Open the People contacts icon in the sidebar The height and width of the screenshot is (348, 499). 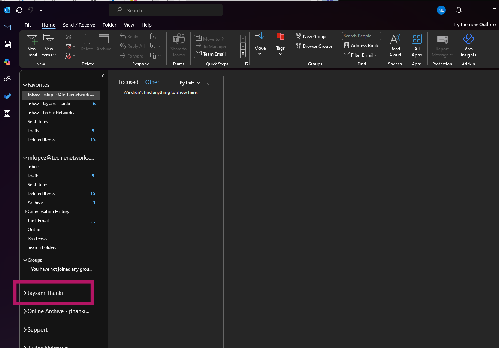point(7,79)
